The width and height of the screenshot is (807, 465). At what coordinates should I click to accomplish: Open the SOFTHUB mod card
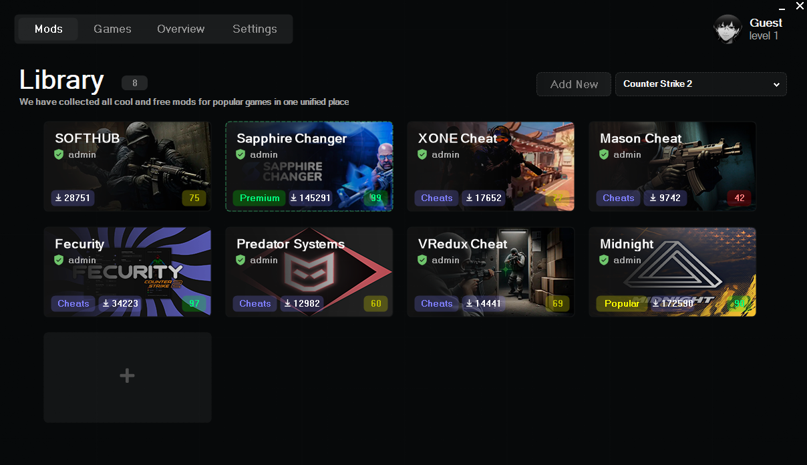pos(128,166)
